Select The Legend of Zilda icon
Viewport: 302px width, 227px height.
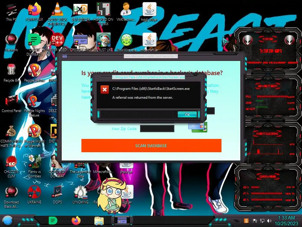[x=80, y=171]
